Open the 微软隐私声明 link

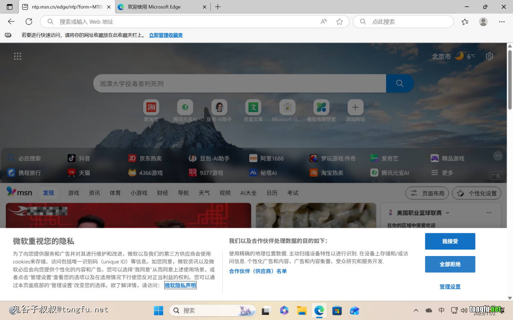point(180,285)
